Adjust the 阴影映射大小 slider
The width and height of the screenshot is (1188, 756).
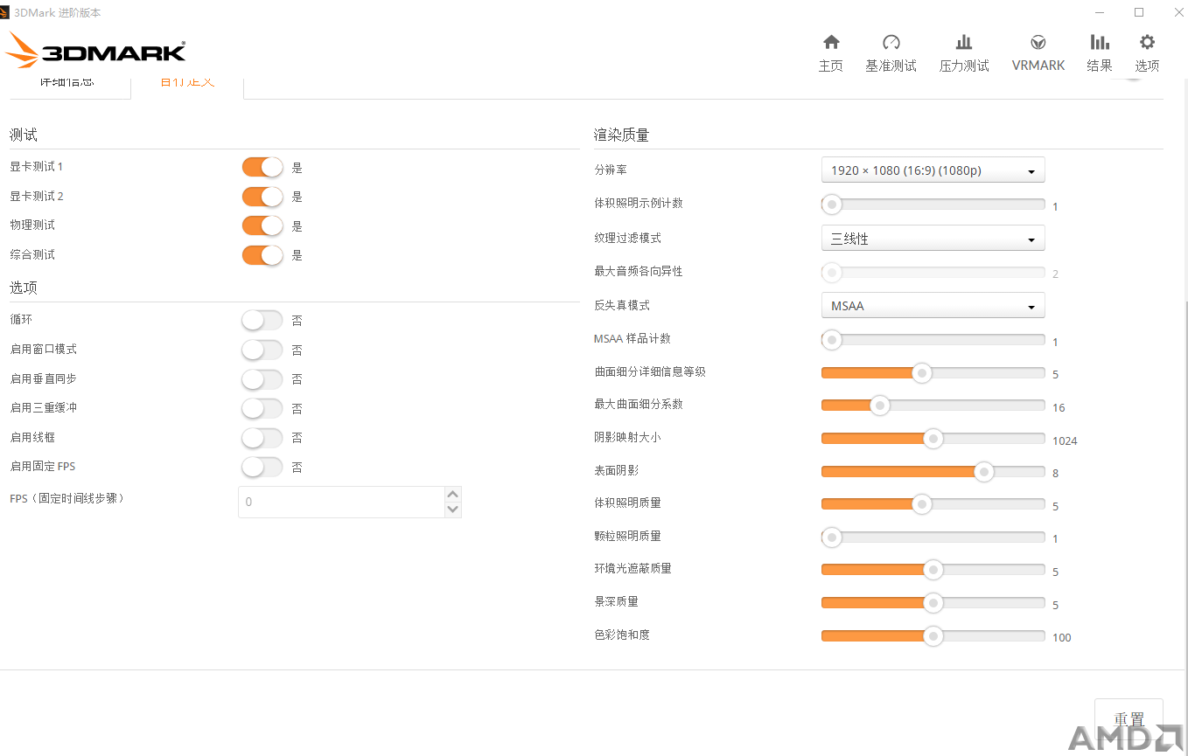click(x=933, y=438)
